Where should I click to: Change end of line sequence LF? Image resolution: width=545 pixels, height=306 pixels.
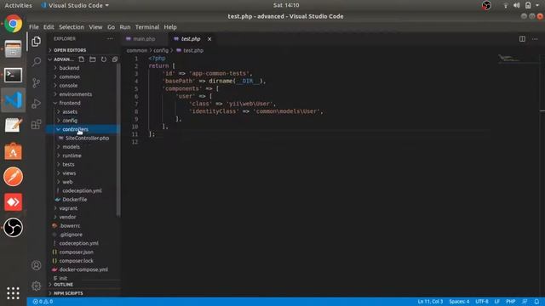[497, 302]
